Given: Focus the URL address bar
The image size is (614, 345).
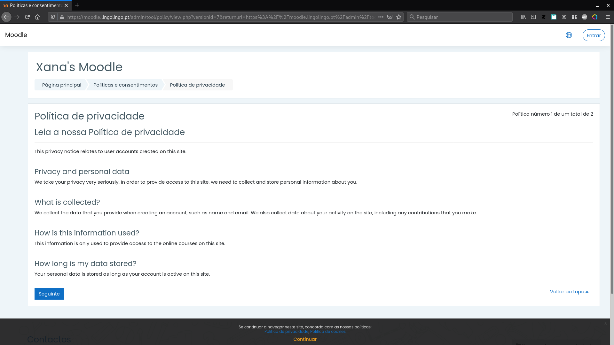Looking at the screenshot, I should (221, 17).
